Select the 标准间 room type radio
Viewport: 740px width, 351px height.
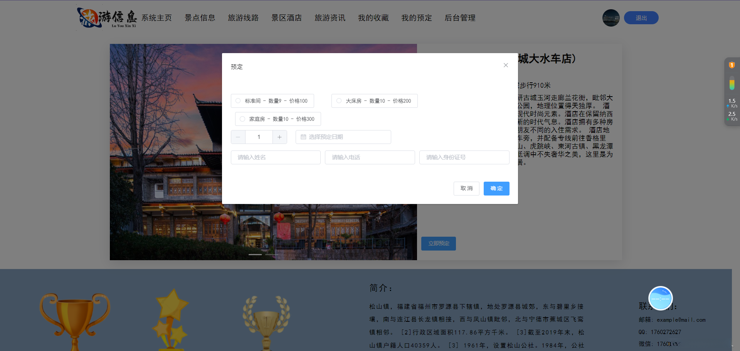tap(238, 101)
